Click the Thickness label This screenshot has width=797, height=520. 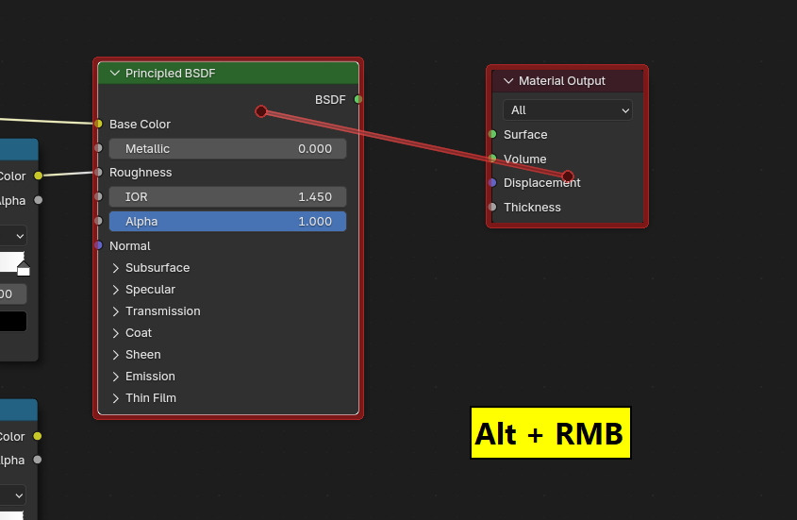tap(532, 207)
